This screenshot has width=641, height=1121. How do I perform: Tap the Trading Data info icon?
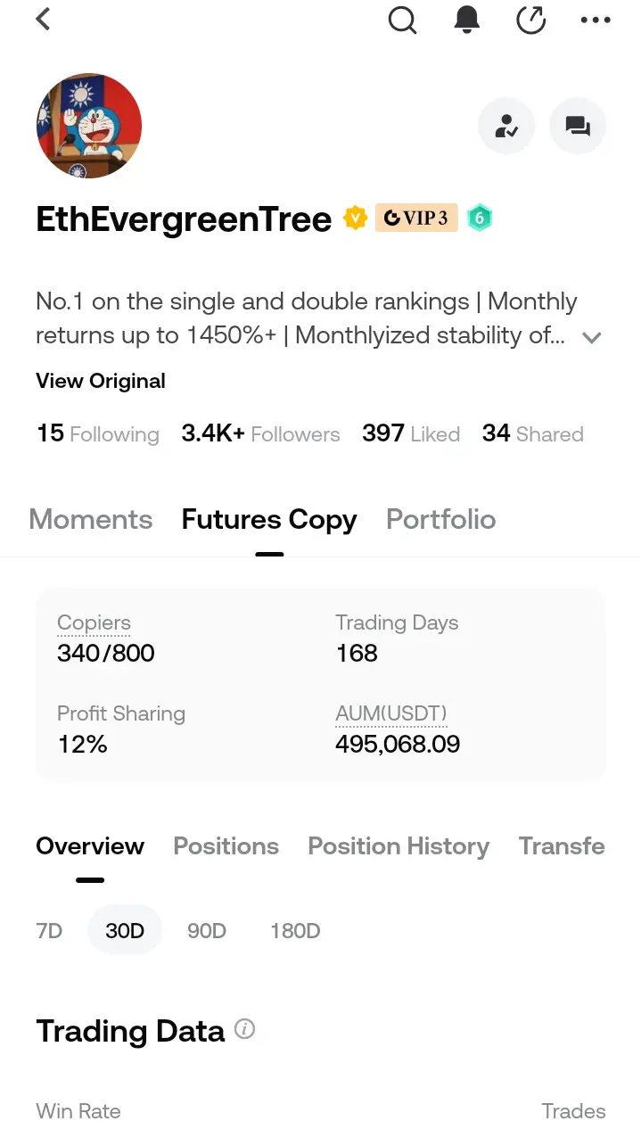[244, 1029]
